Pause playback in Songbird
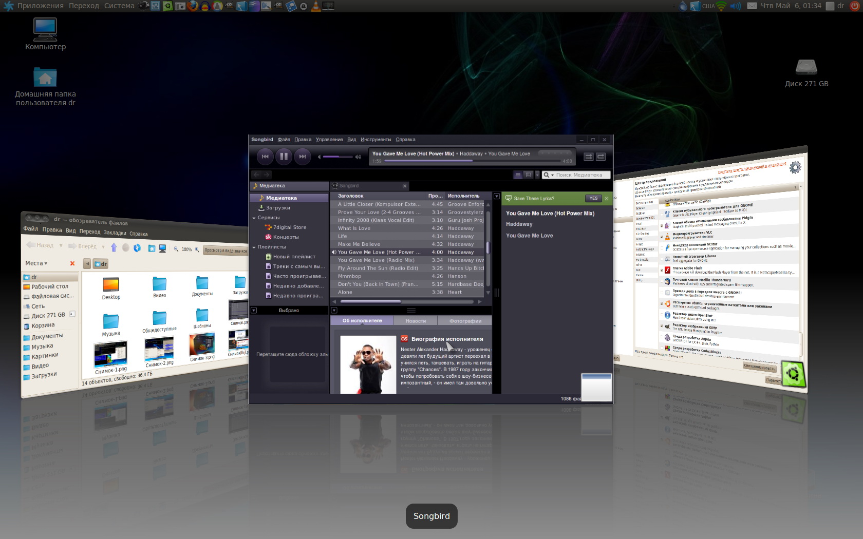 [x=284, y=157]
